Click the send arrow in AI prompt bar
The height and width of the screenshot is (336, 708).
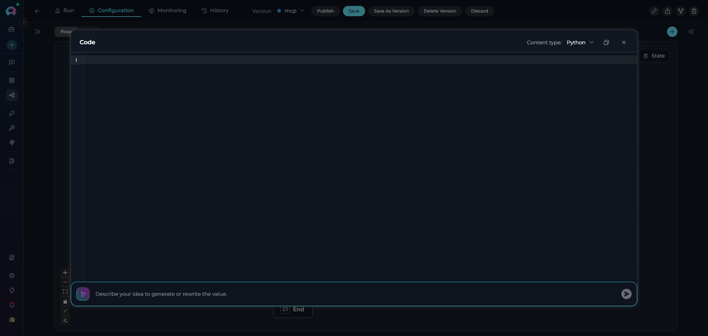[x=626, y=294]
